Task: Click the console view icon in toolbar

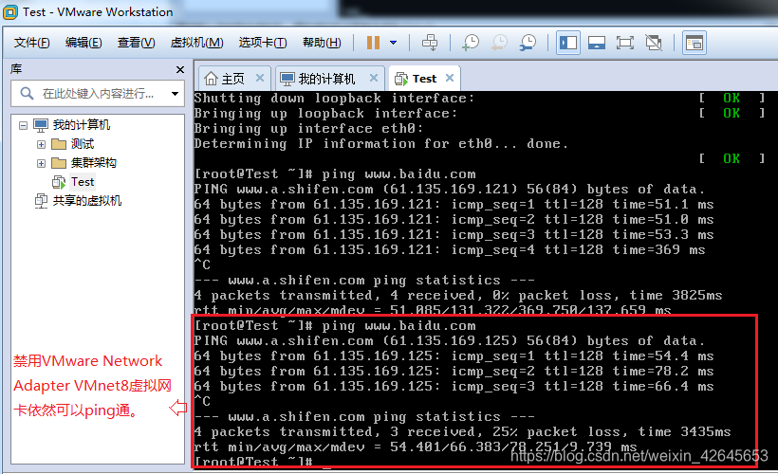Action: tap(695, 43)
